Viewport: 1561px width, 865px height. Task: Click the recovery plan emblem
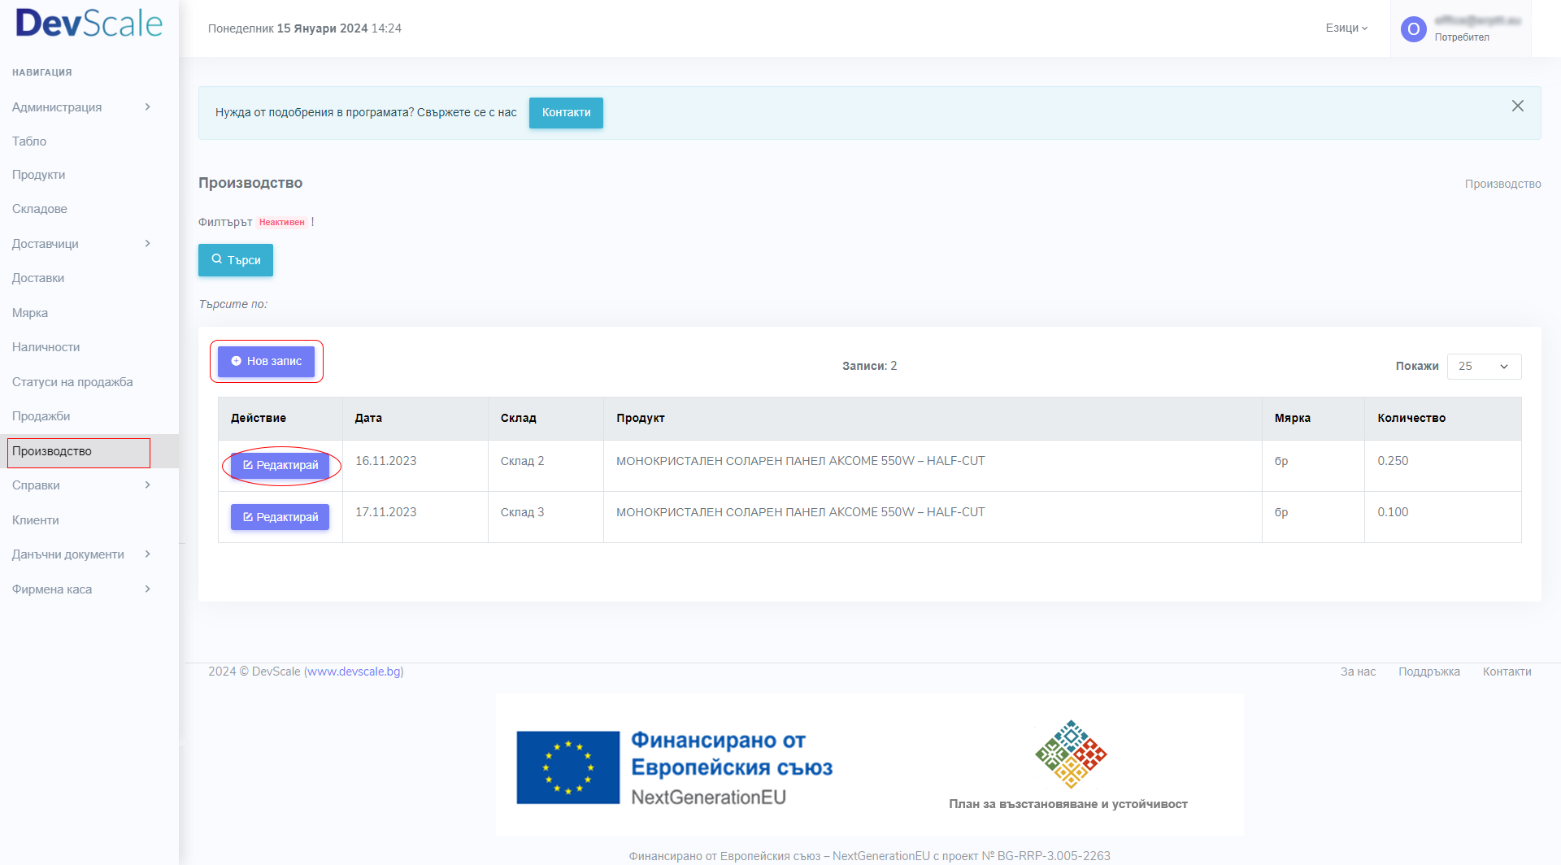(x=1071, y=754)
